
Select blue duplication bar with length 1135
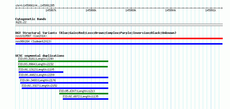pos(86,99)
